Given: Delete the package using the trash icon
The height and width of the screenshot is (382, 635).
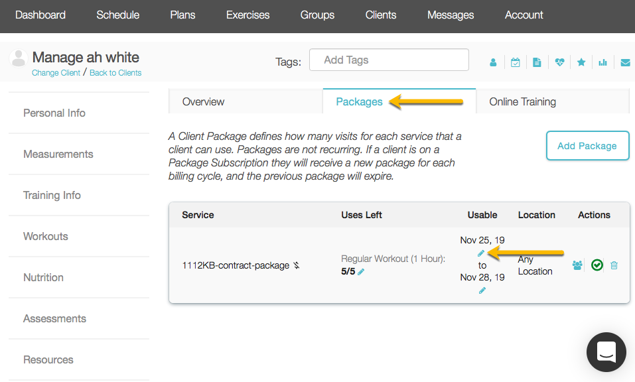Looking at the screenshot, I should (x=614, y=265).
